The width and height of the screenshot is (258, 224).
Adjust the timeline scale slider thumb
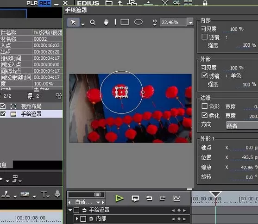[x=97, y=194]
